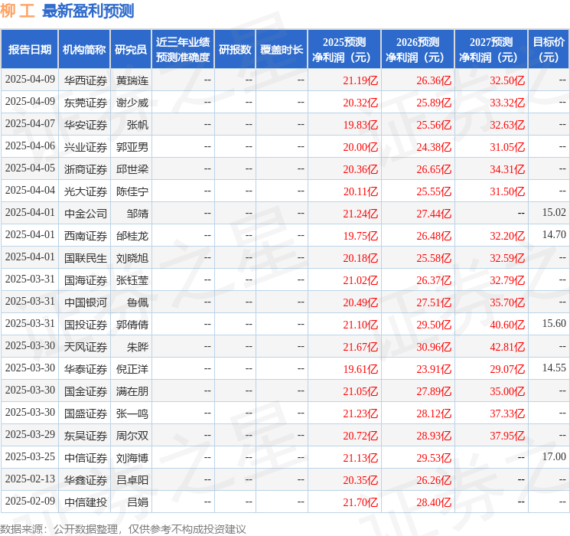Select the 华泰证券 institution cell
This screenshot has height=536, width=570.
pos(86,369)
